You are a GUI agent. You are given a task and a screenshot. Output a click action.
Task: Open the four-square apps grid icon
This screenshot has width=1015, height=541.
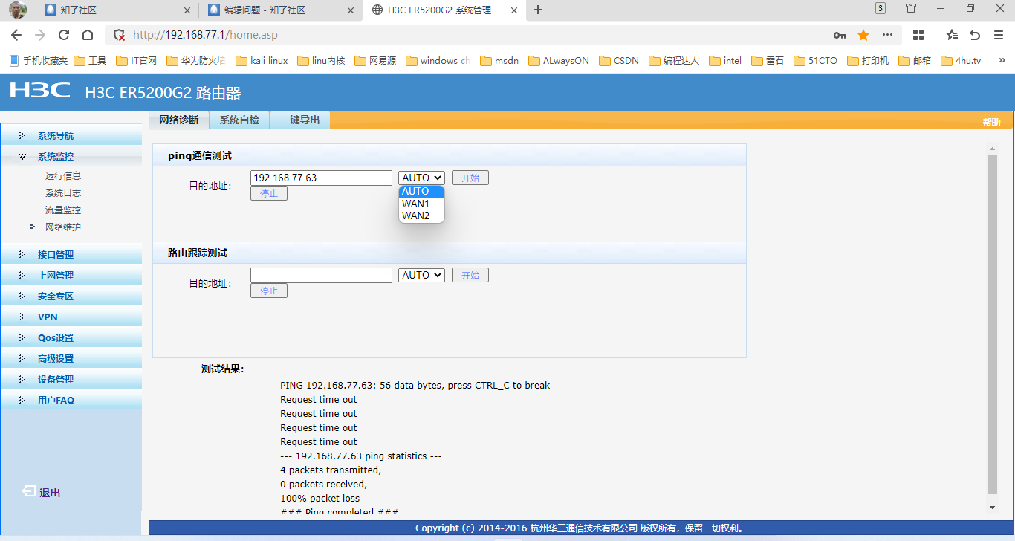coord(918,35)
